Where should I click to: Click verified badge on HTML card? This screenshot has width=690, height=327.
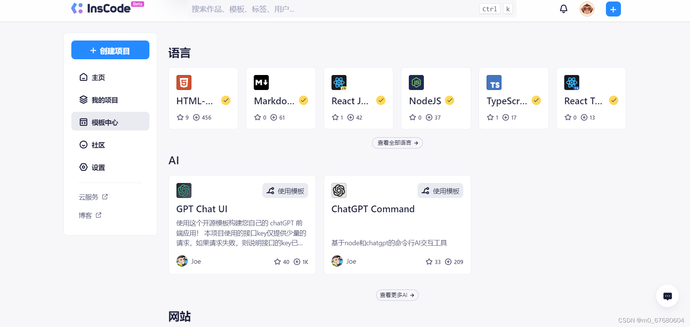(226, 100)
